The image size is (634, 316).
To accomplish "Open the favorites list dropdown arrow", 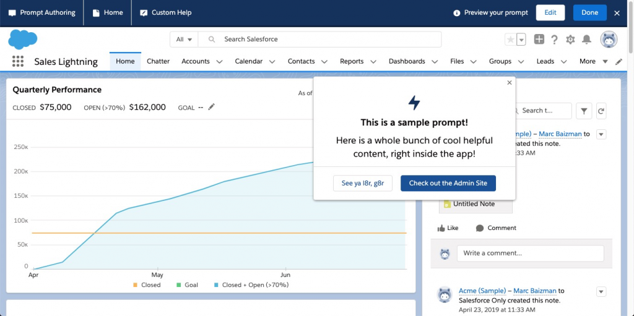I will coord(521,40).
